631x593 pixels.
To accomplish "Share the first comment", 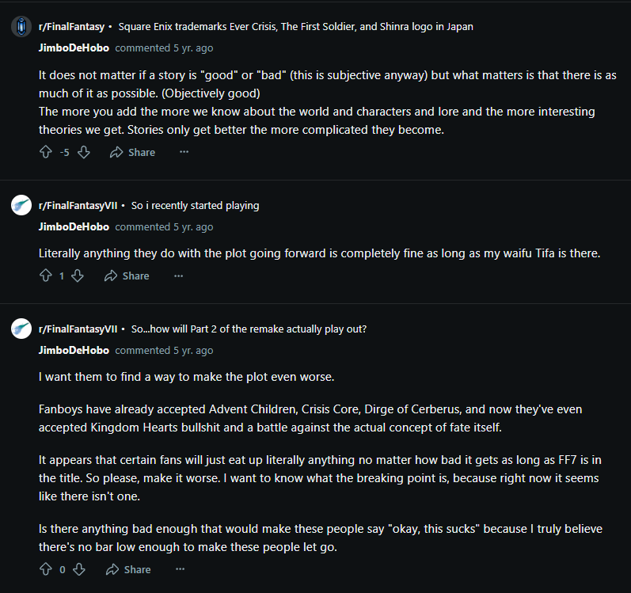I will [x=132, y=152].
